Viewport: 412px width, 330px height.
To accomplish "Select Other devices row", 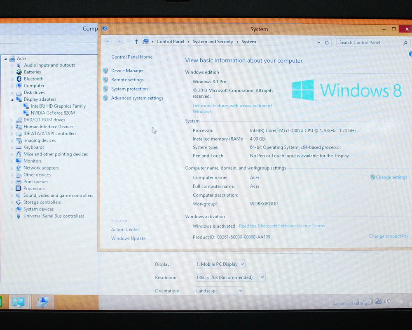I will tap(37, 175).
